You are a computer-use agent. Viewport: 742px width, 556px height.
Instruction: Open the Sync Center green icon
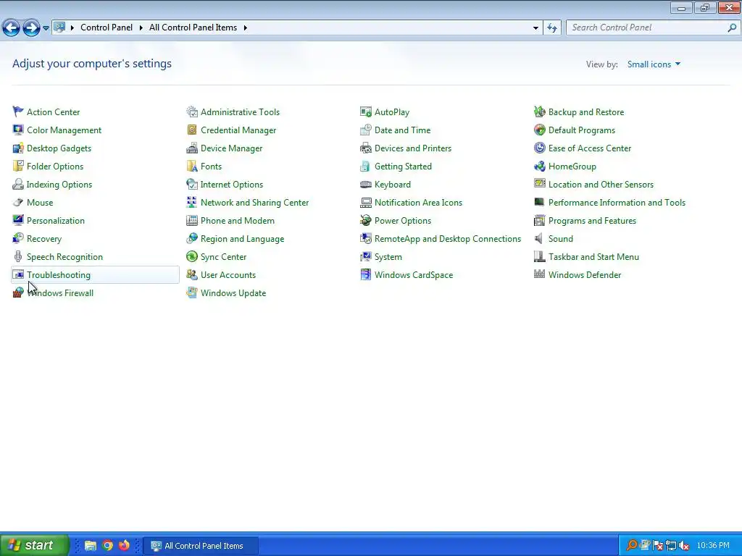click(x=191, y=257)
